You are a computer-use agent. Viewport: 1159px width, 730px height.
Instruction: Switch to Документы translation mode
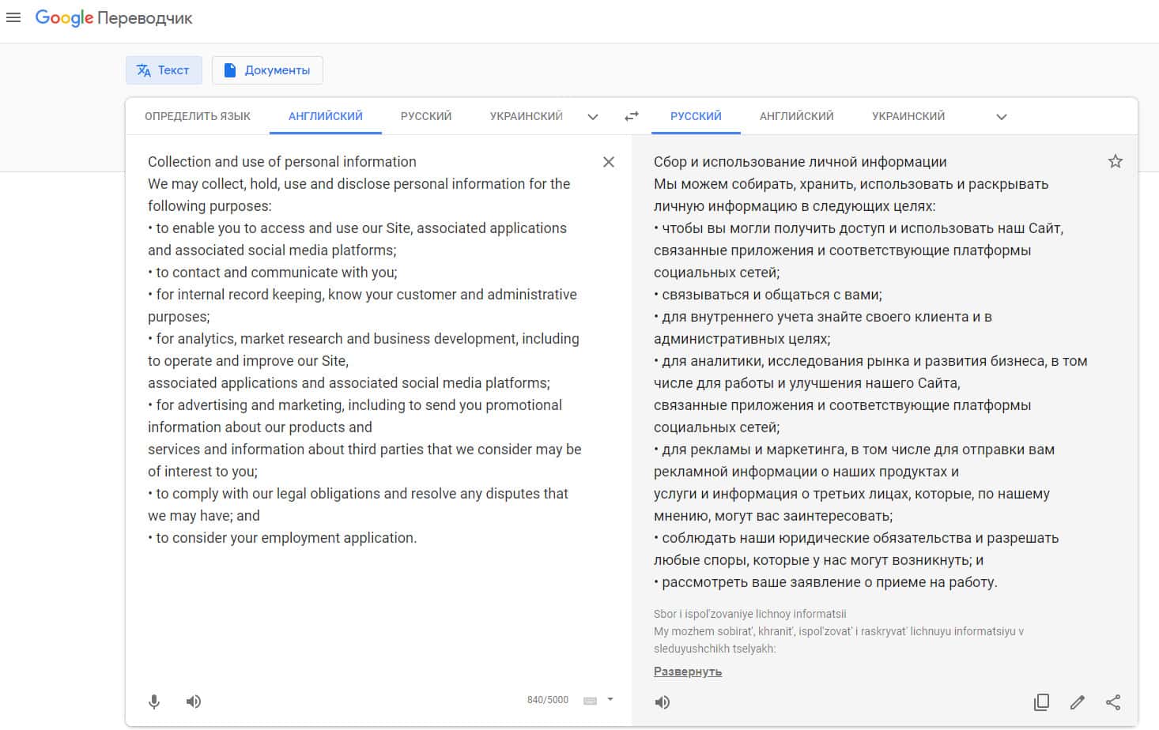point(267,70)
